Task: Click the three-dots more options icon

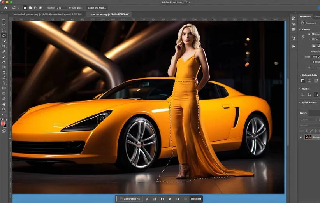Action: coord(185,199)
